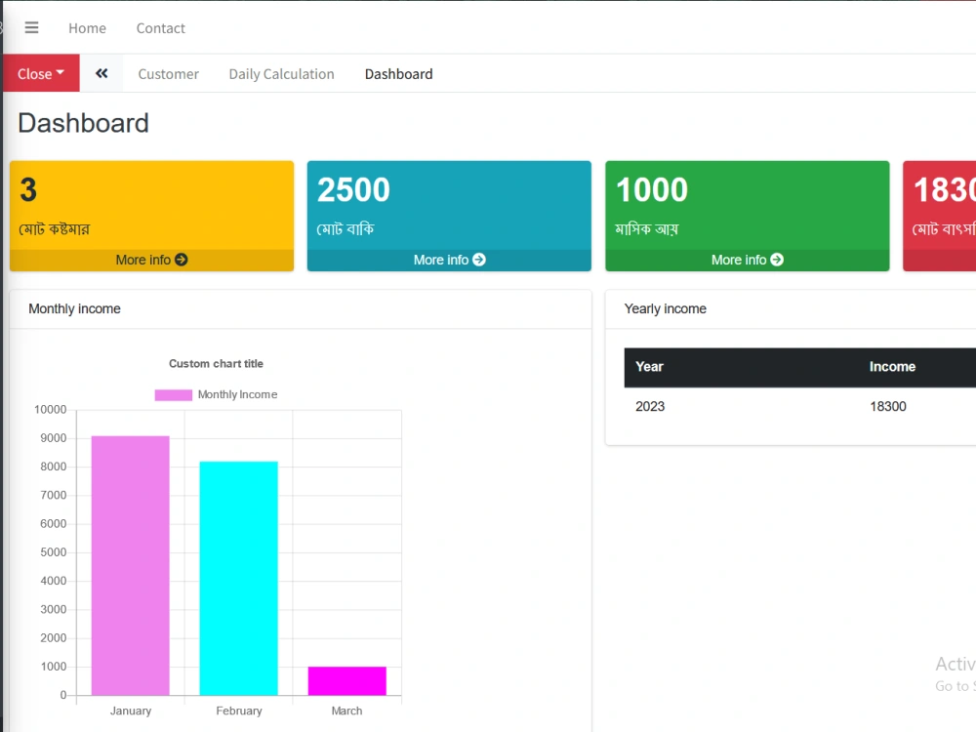Click the মোট বাকি label
976x732 pixels.
(x=346, y=229)
